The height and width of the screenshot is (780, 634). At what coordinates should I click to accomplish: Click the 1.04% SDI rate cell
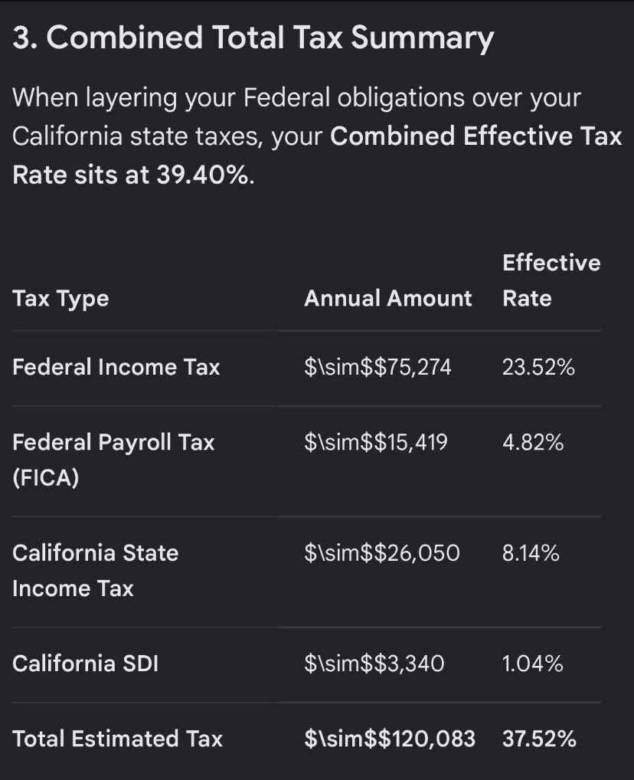[533, 664]
